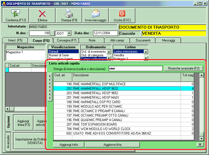Select the Avanzate vertical tab

pos(8,142)
